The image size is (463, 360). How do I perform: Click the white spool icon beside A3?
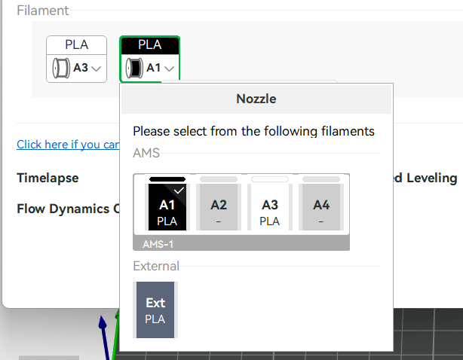[60, 68]
